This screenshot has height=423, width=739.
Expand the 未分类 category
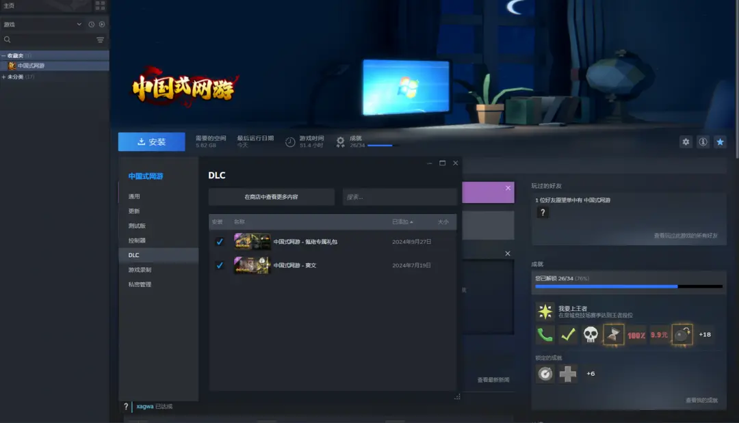coord(4,77)
